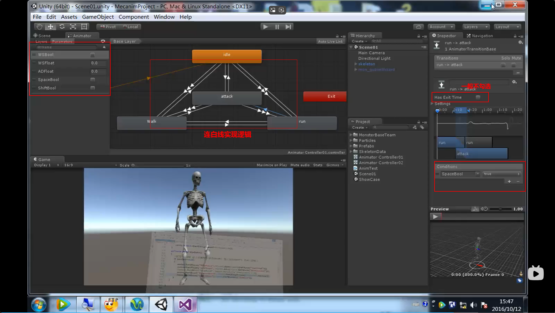The image size is (555, 313).
Task: Click the Auto Live Link button
Action: pyautogui.click(x=330, y=42)
